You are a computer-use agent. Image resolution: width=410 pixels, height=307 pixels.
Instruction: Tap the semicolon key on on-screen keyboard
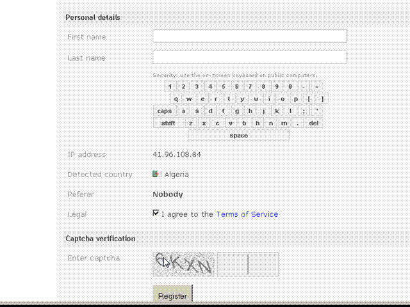click(304, 111)
